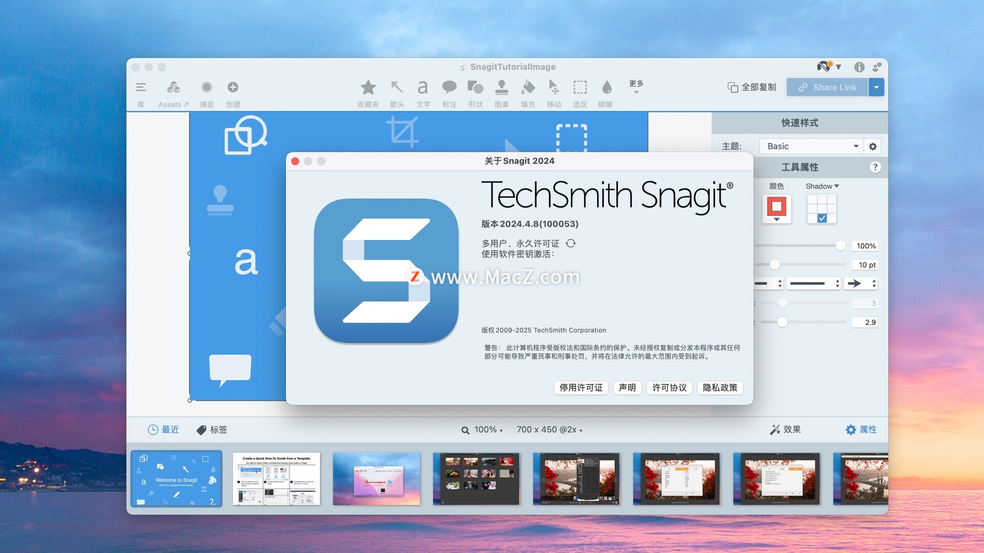The image size is (984, 553).
Task: Toggle the Properties panel
Action: pyautogui.click(x=861, y=430)
